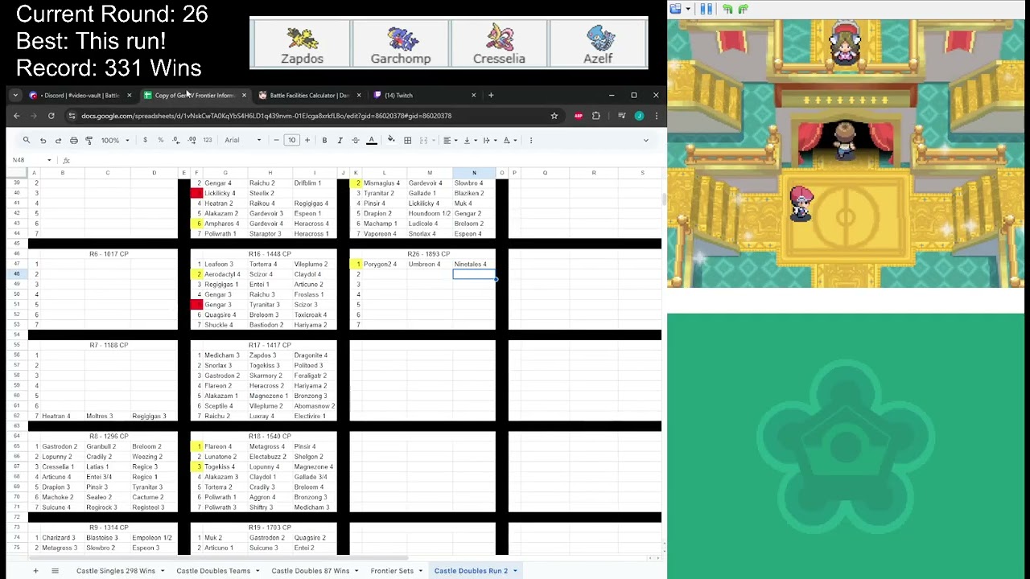
Task: Open the search menus magnifier in Sheets toolbar
Action: (x=27, y=140)
